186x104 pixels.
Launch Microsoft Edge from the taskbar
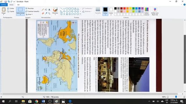[70, 101]
